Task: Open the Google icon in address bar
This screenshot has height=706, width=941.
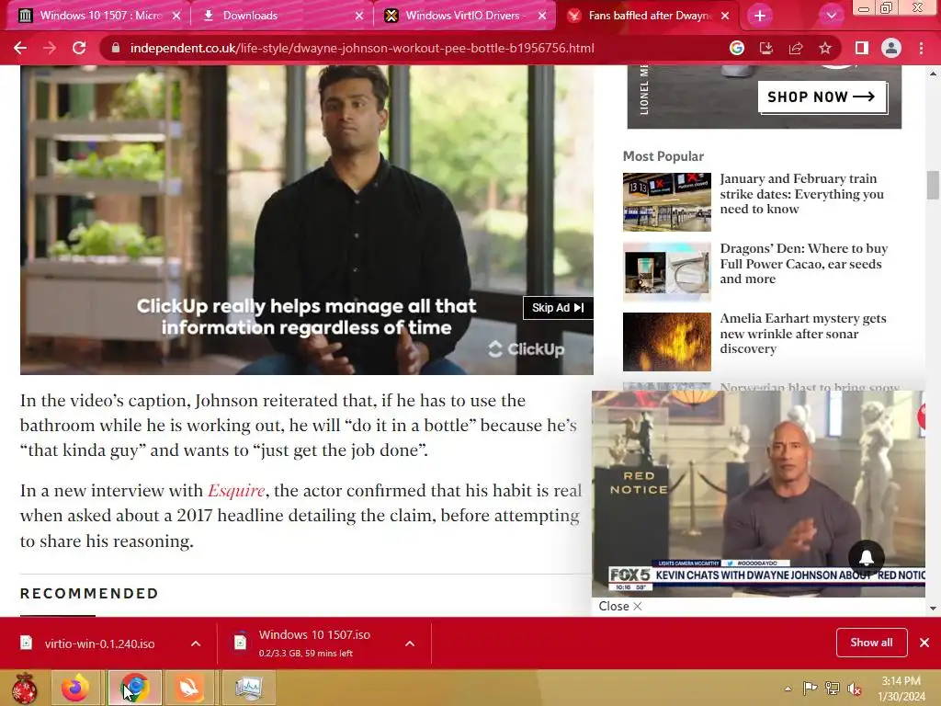Action: (737, 48)
